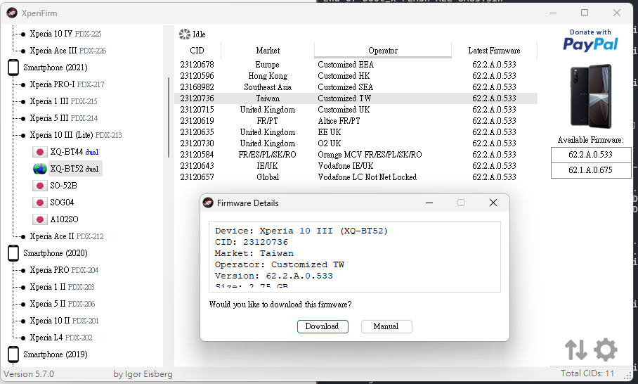
Task: Click the XperiFirm title bar logo
Action: coord(12,13)
